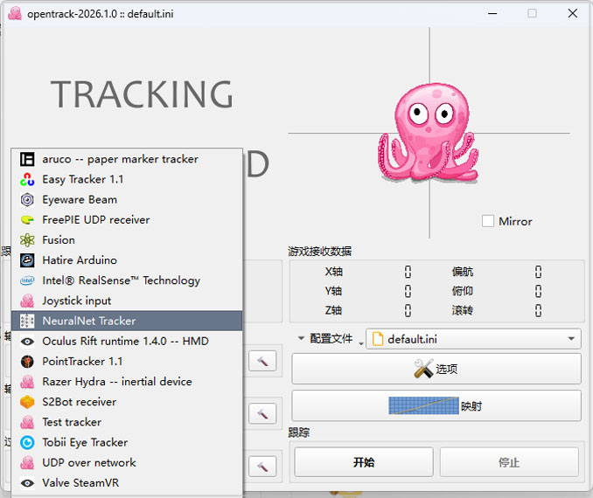The height and width of the screenshot is (498, 593).
Task: Select aruco -- paper marker tracker entry
Action: coord(127,159)
